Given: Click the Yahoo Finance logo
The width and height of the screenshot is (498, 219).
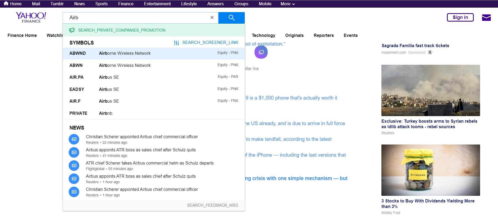Looking at the screenshot, I should (x=31, y=17).
